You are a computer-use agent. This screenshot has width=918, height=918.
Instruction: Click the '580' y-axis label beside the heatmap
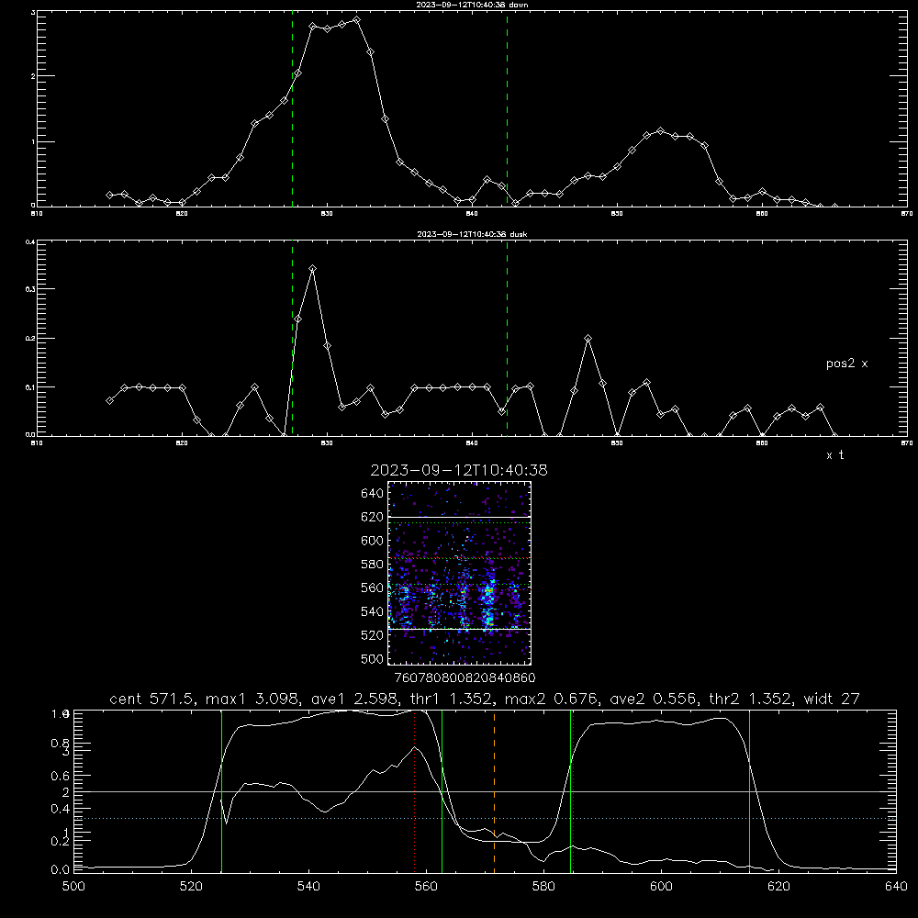coord(373,565)
